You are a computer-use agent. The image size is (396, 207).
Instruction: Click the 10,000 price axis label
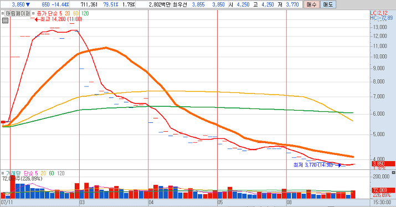tap(380, 56)
